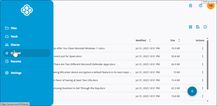Viewport: 217px width, 106px height.
Task: Sort files by Modified column arrows
Action: (150, 40)
